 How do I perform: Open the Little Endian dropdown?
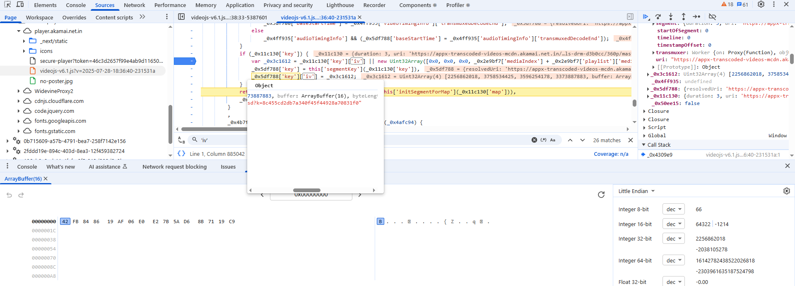point(636,191)
